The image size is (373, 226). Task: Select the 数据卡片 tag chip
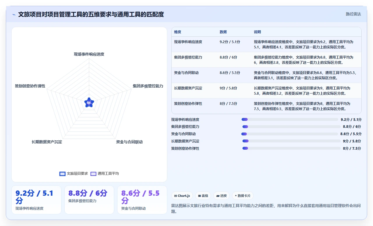point(243,196)
